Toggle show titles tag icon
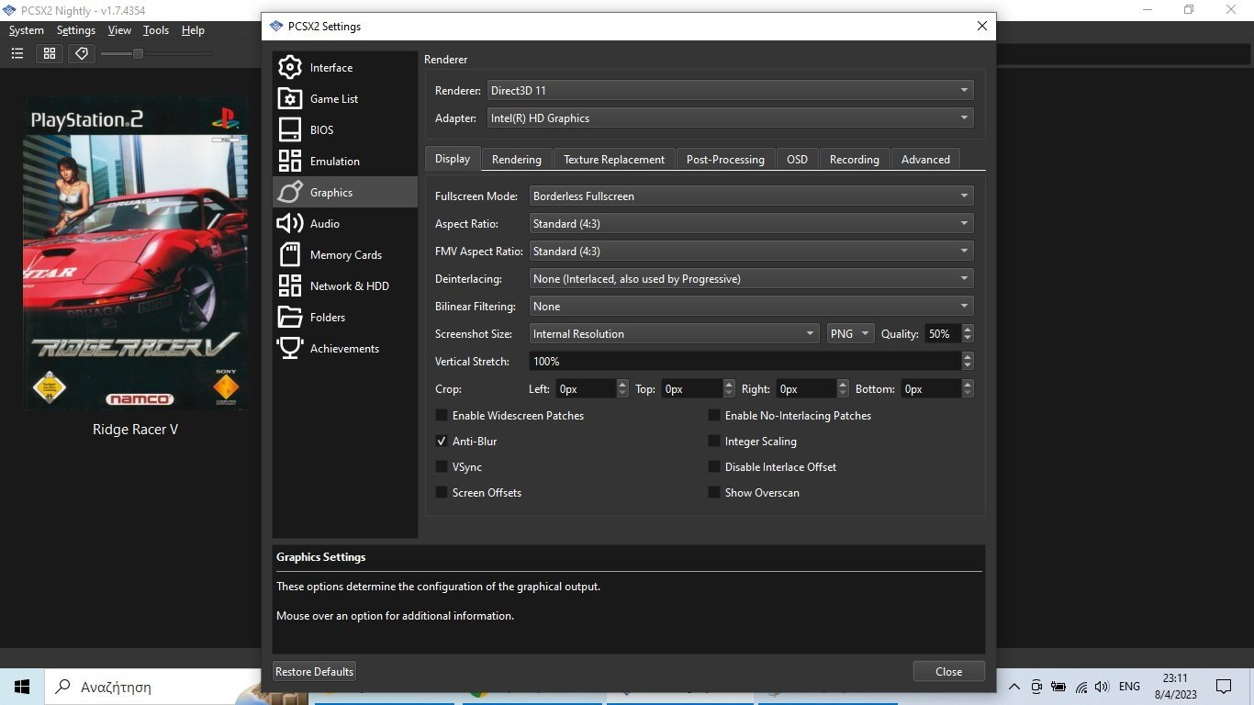 coord(82,54)
